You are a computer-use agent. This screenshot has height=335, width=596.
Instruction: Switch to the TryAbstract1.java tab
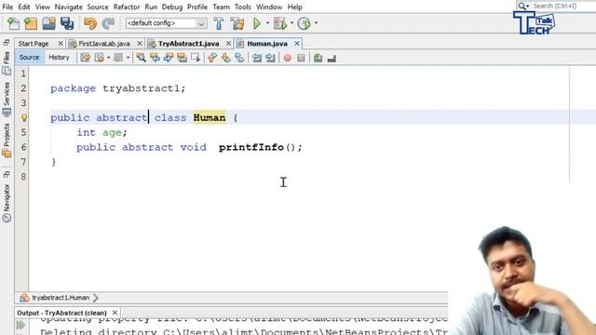[x=188, y=44]
